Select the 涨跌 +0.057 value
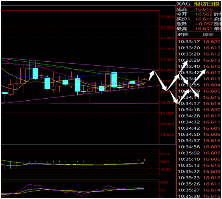The image size is (222, 199). pyautogui.click(x=204, y=24)
